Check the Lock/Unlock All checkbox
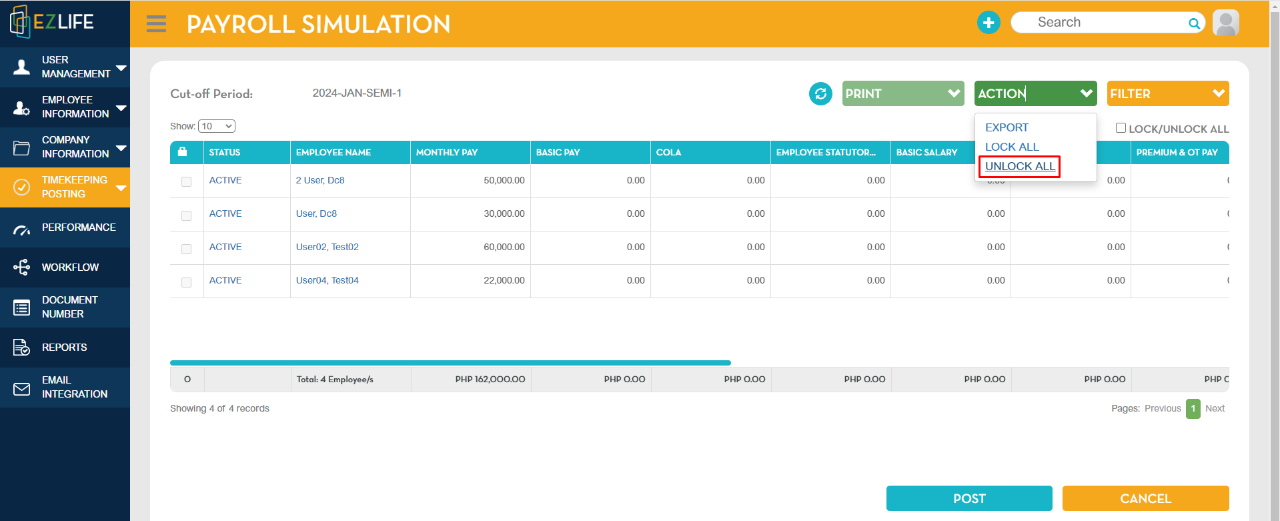Screen dimensions: 1280x521 point(1121,128)
